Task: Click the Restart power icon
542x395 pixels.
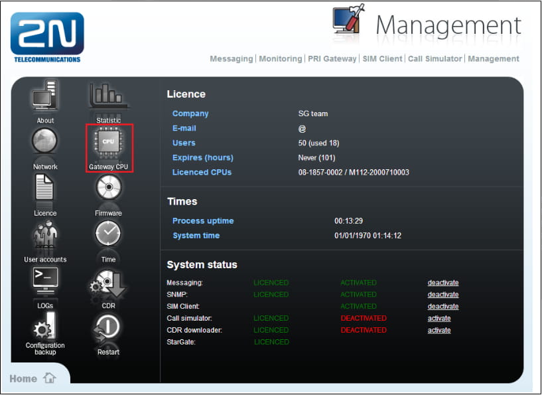Action: point(108,329)
